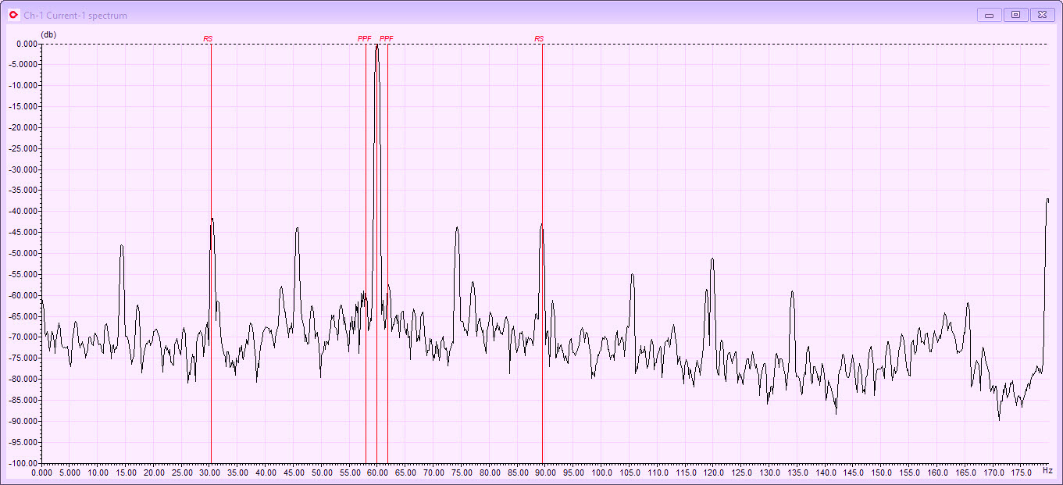Select the RS marker label near 30 Hz

point(208,38)
